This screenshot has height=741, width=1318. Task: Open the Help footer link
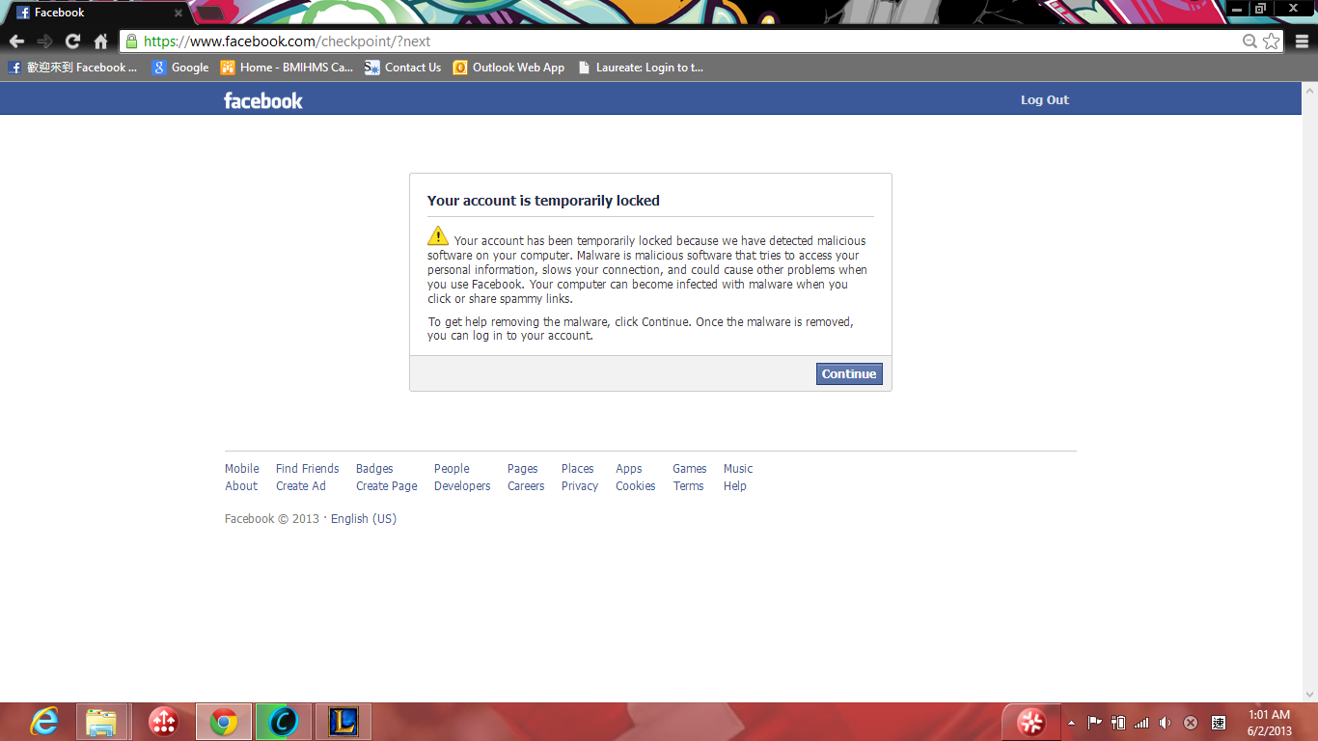[735, 486]
